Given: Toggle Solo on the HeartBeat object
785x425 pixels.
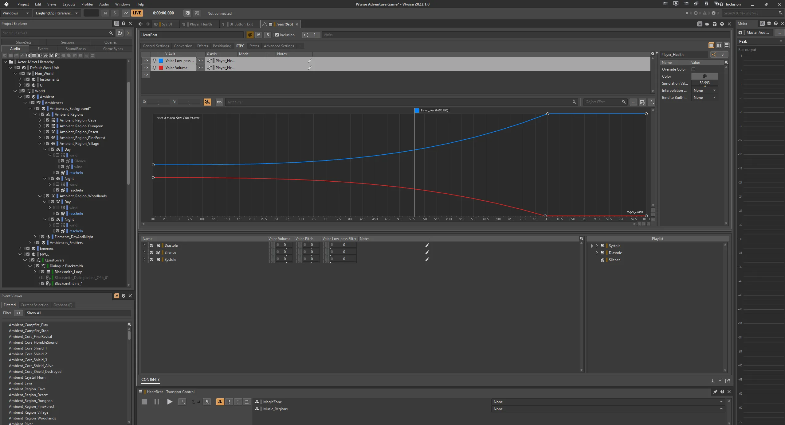Looking at the screenshot, I should (268, 35).
